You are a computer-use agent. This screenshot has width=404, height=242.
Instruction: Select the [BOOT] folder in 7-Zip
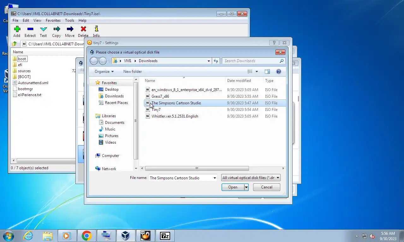(x=24, y=77)
